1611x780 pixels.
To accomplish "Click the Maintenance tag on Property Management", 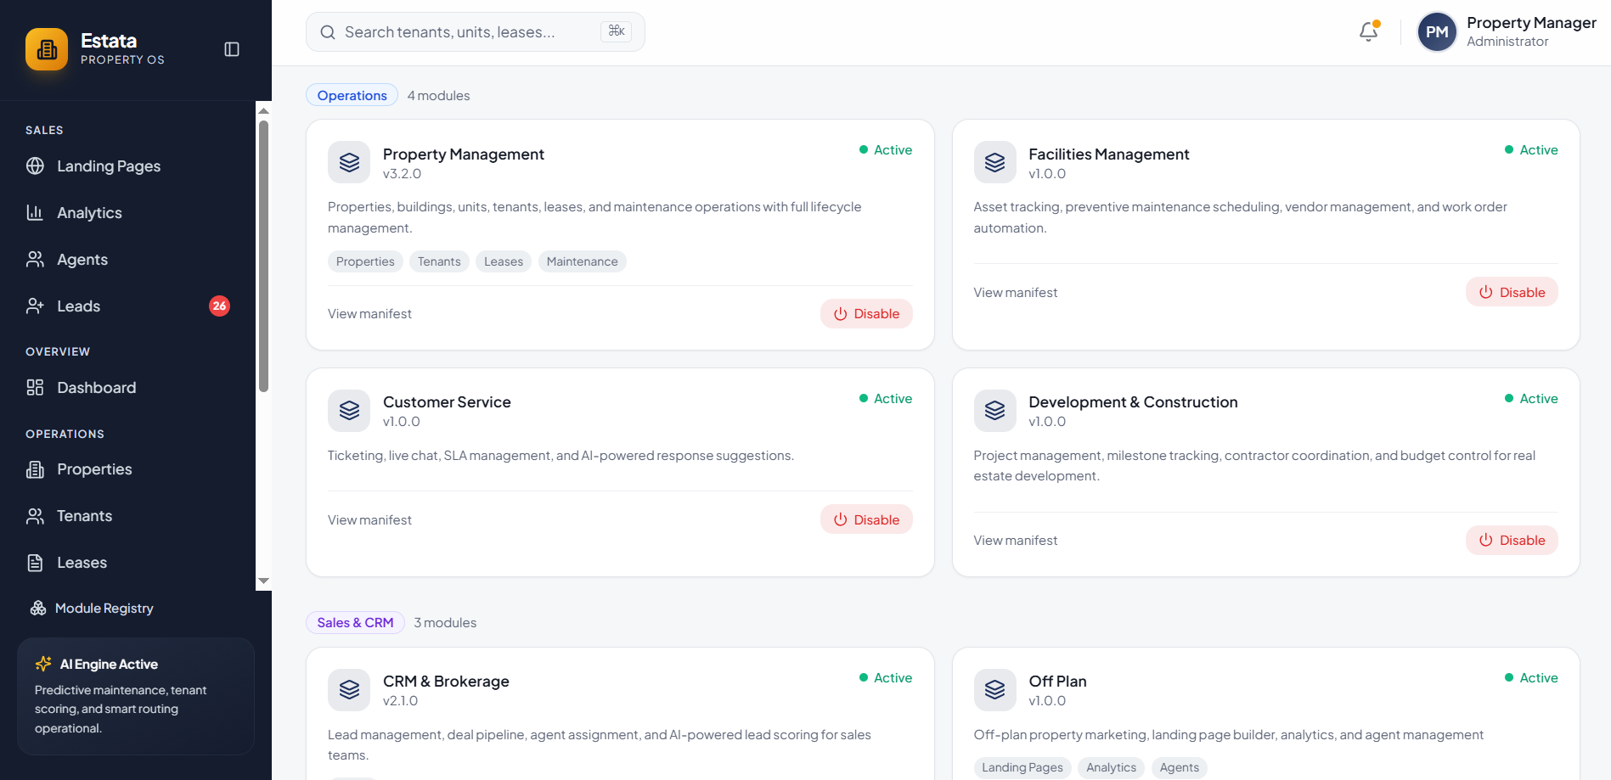I will [582, 261].
